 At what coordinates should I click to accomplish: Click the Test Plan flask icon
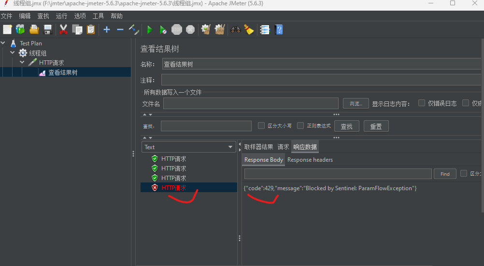(x=13, y=43)
